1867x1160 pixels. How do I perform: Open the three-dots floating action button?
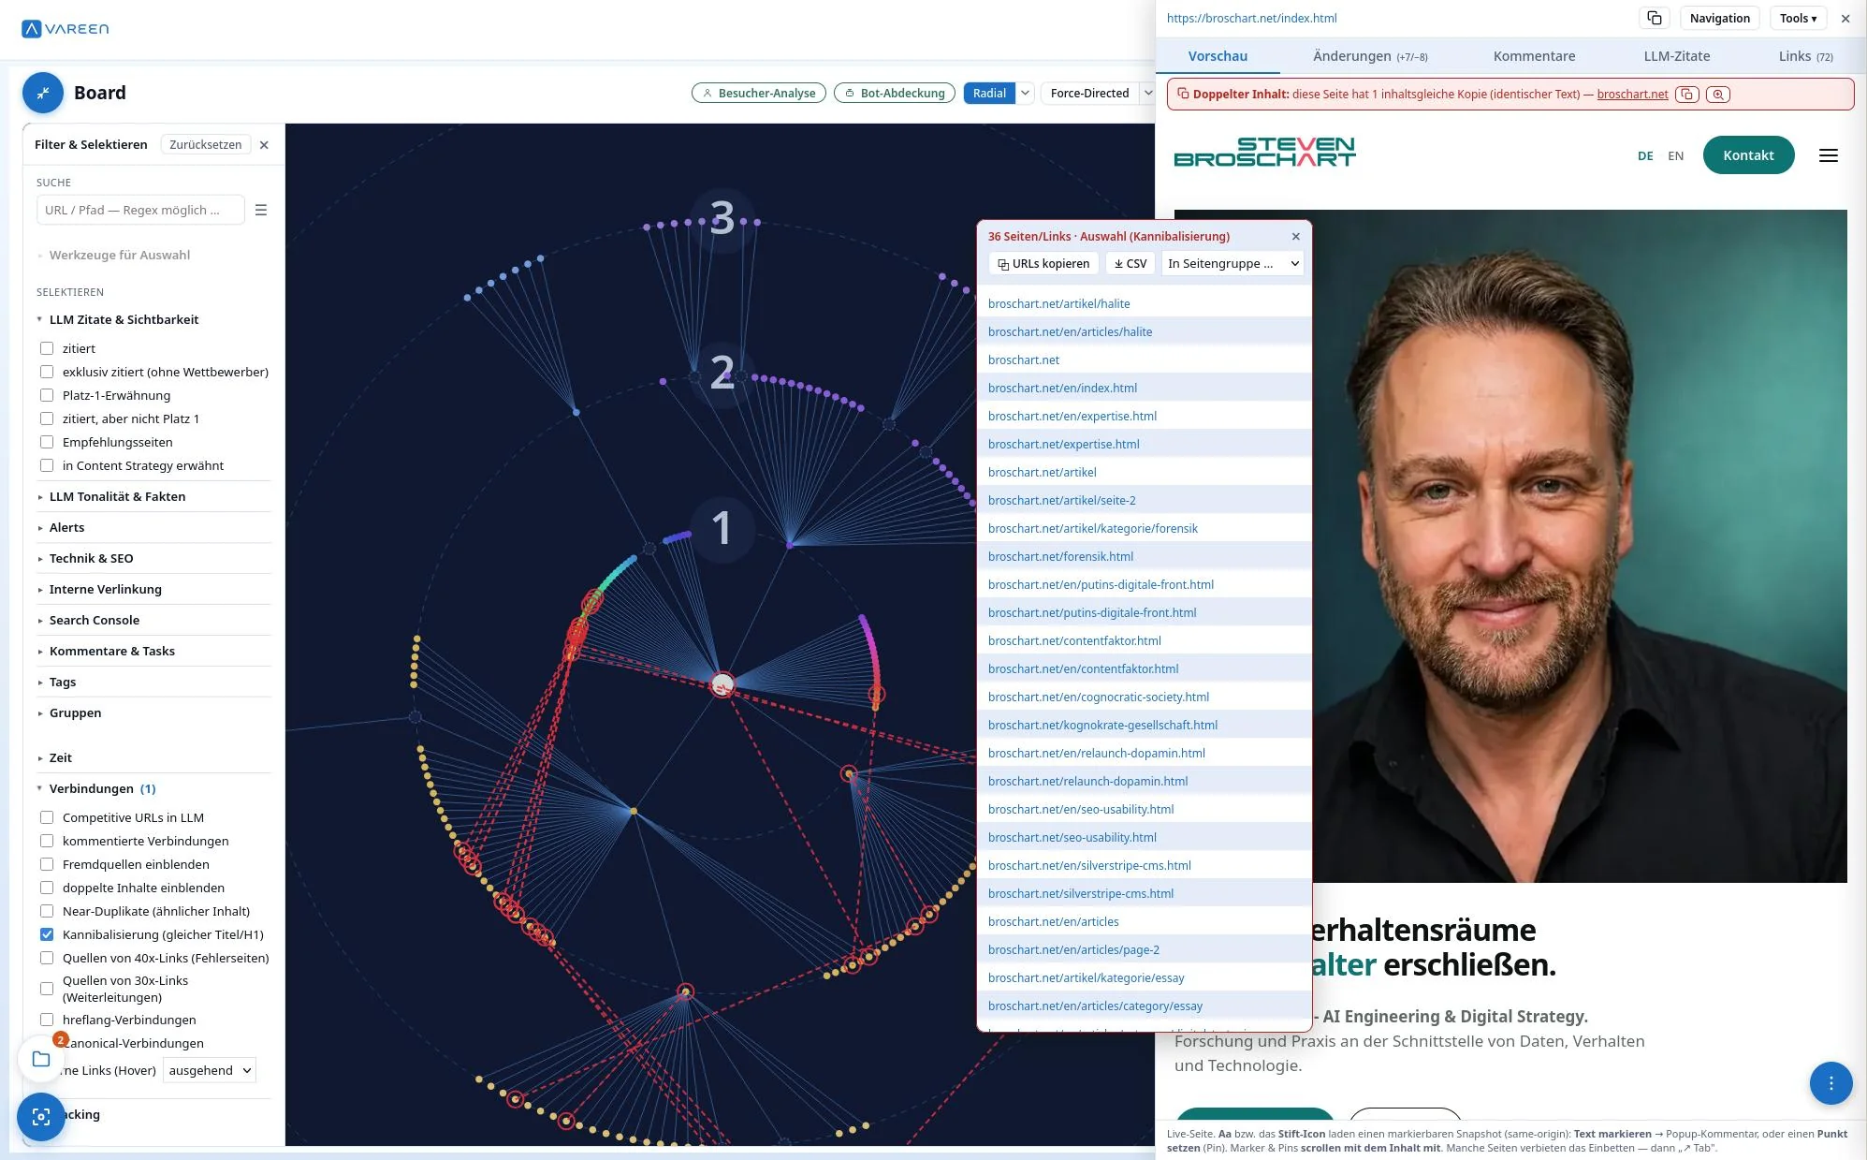click(x=1831, y=1083)
